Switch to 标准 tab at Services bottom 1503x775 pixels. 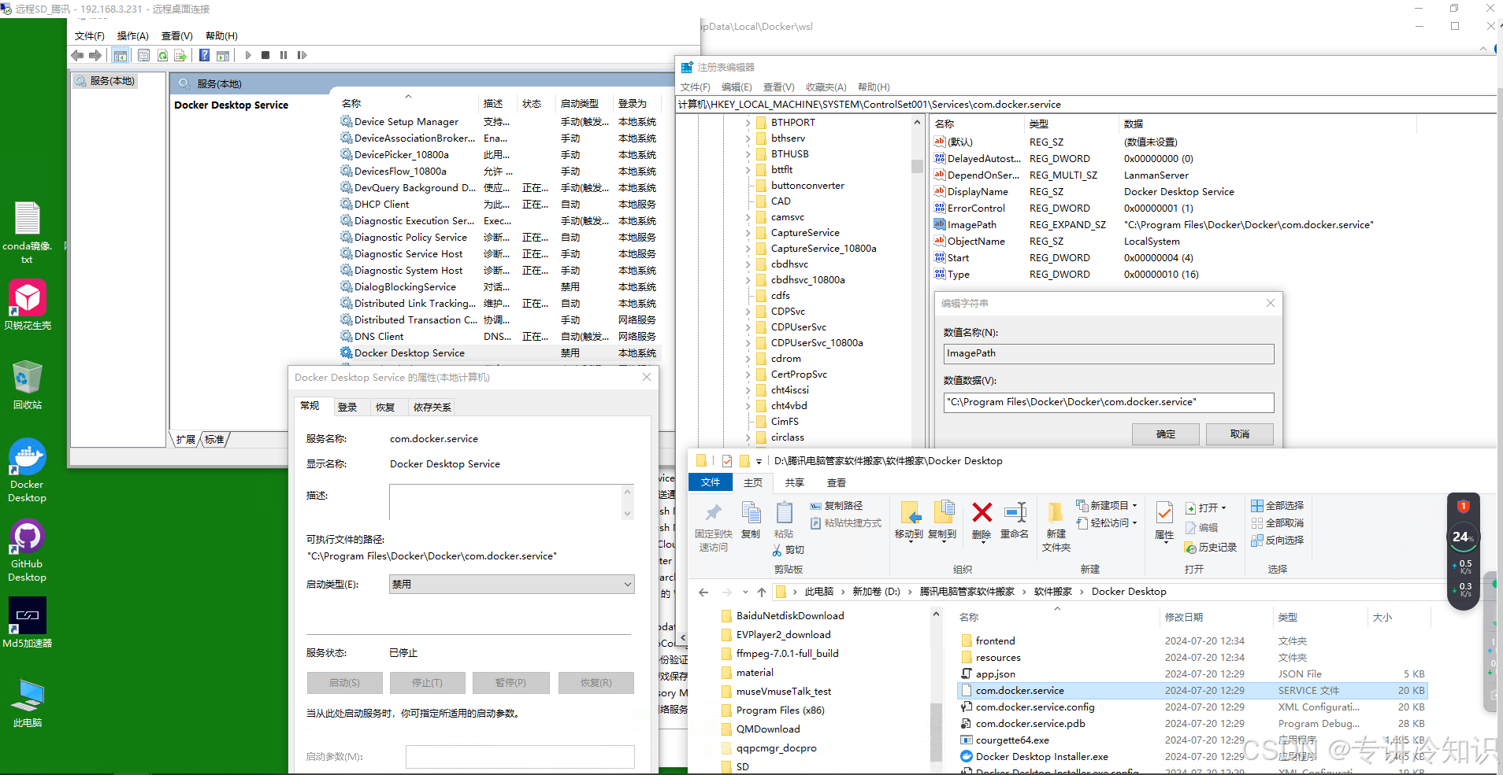[x=214, y=439]
